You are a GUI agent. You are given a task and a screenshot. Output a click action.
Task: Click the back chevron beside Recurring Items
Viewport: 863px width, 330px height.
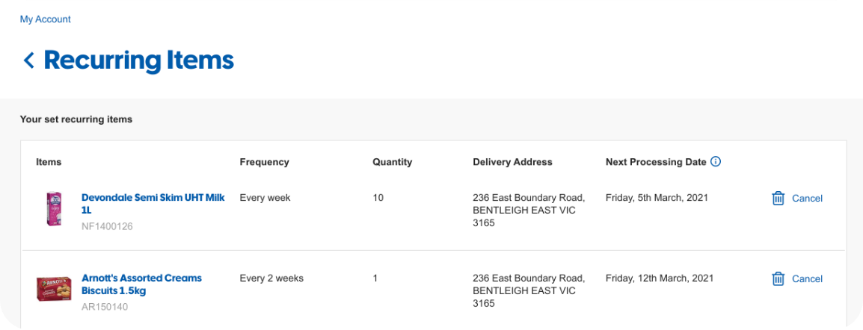[x=29, y=60]
